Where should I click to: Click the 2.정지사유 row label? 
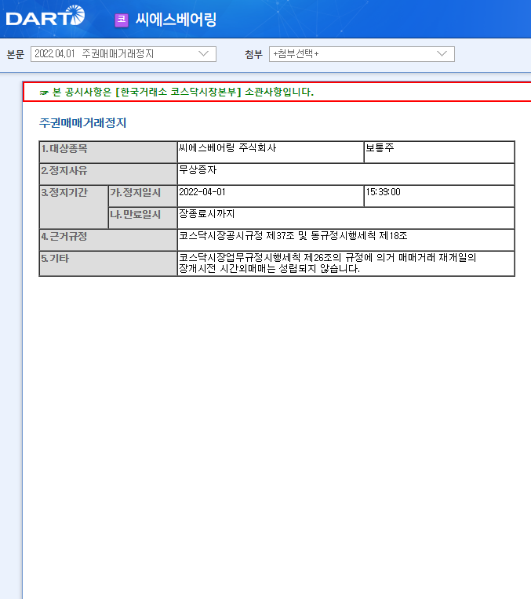click(x=108, y=174)
